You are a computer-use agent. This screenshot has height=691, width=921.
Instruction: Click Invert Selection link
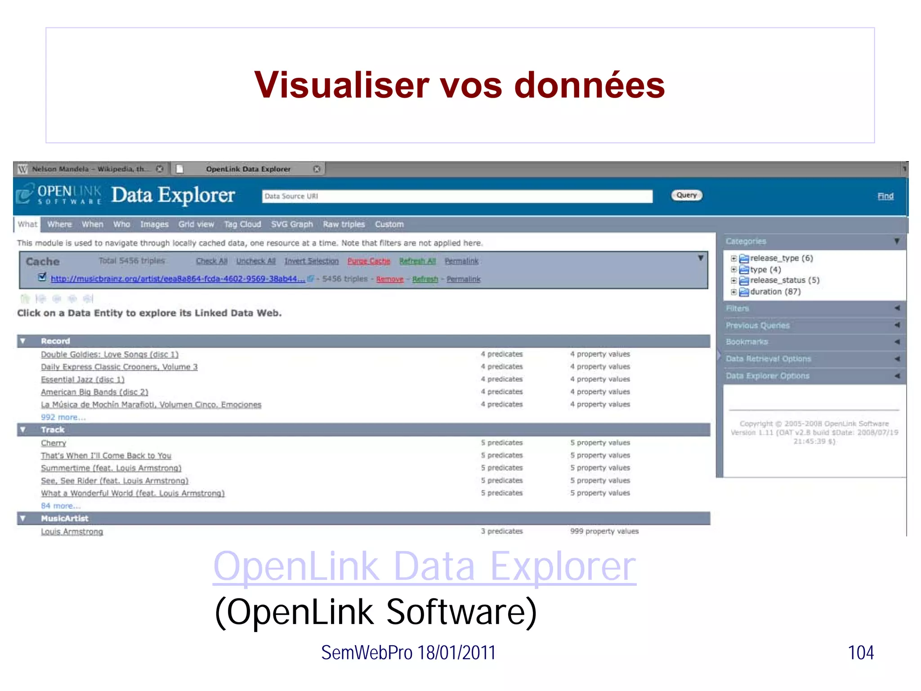(311, 261)
